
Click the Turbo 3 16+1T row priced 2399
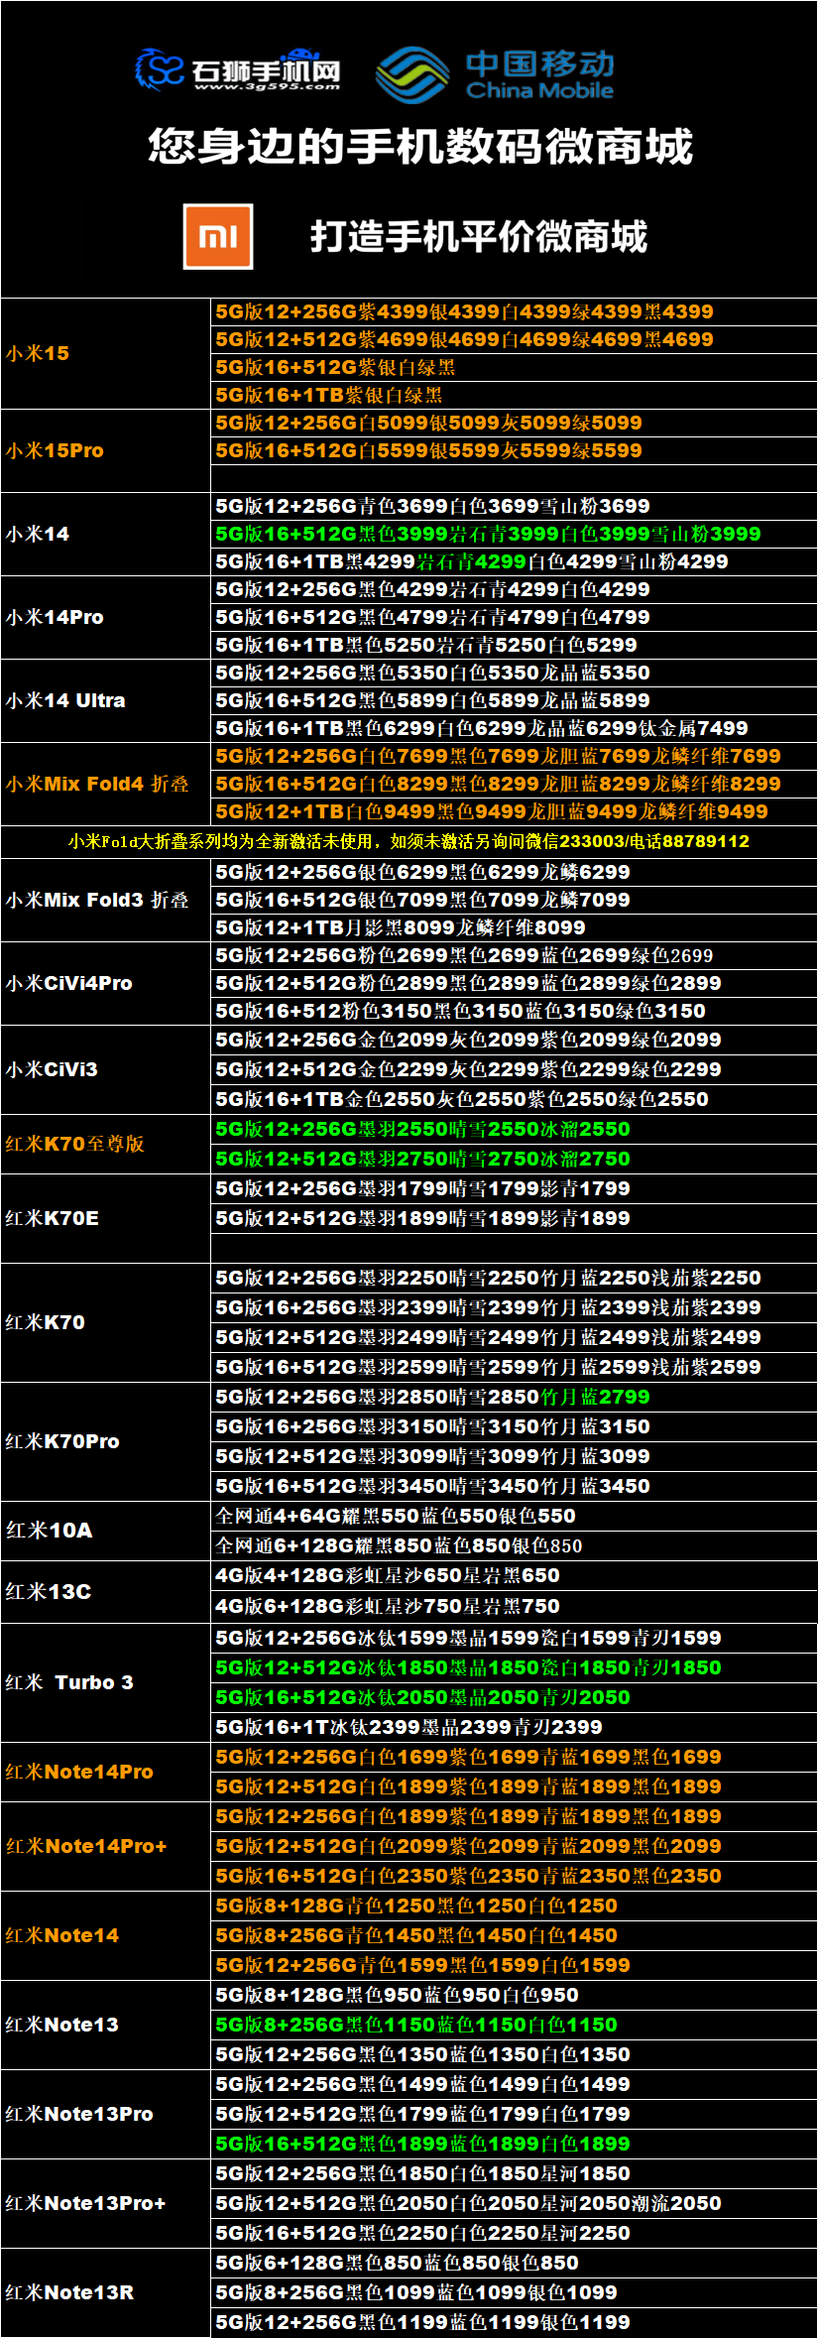tap(514, 1727)
